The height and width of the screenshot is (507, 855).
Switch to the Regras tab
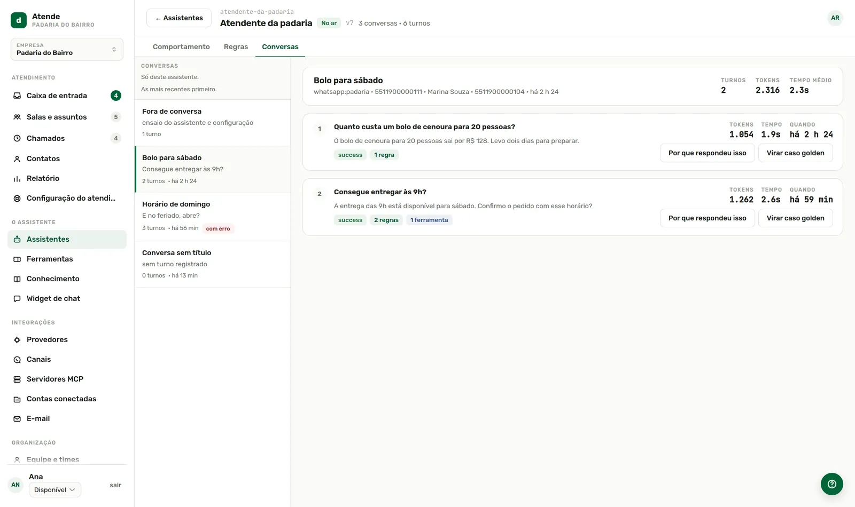(236, 47)
